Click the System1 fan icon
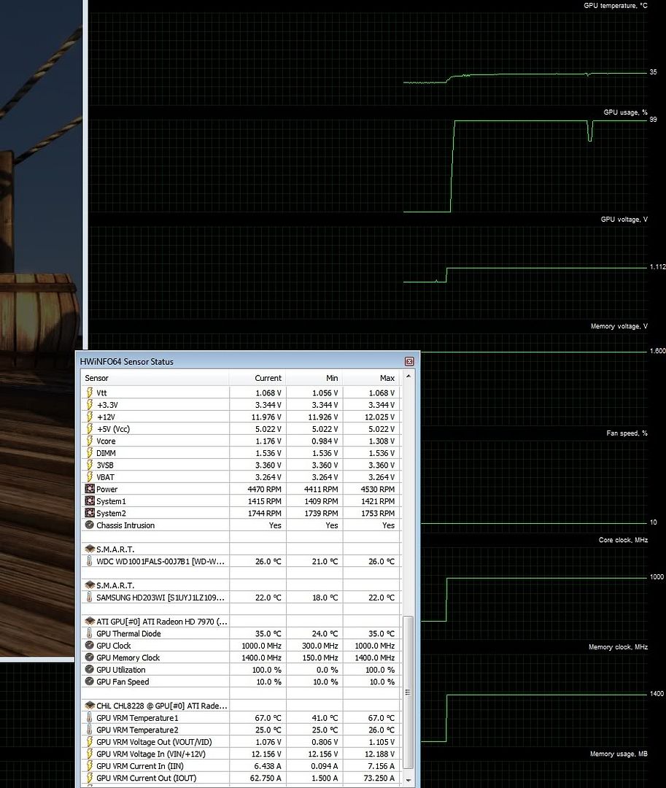 click(x=90, y=501)
